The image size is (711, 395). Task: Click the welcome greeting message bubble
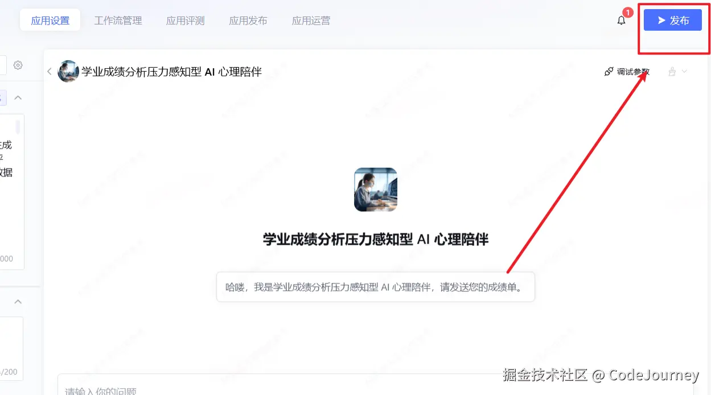point(375,286)
